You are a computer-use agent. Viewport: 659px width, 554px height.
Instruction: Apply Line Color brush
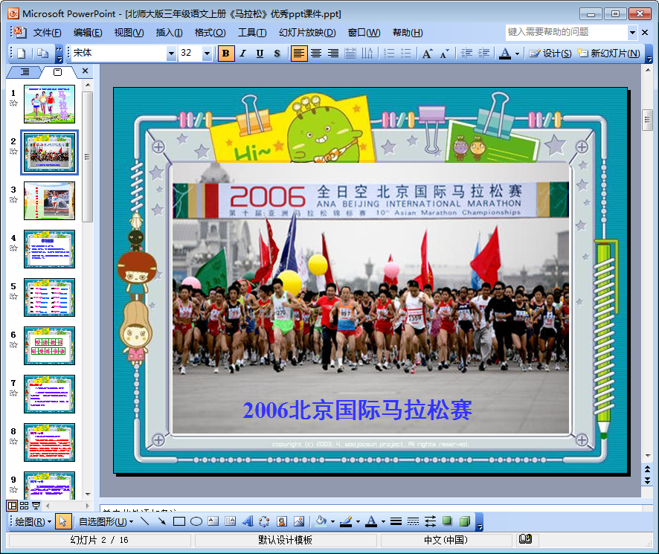click(x=347, y=521)
